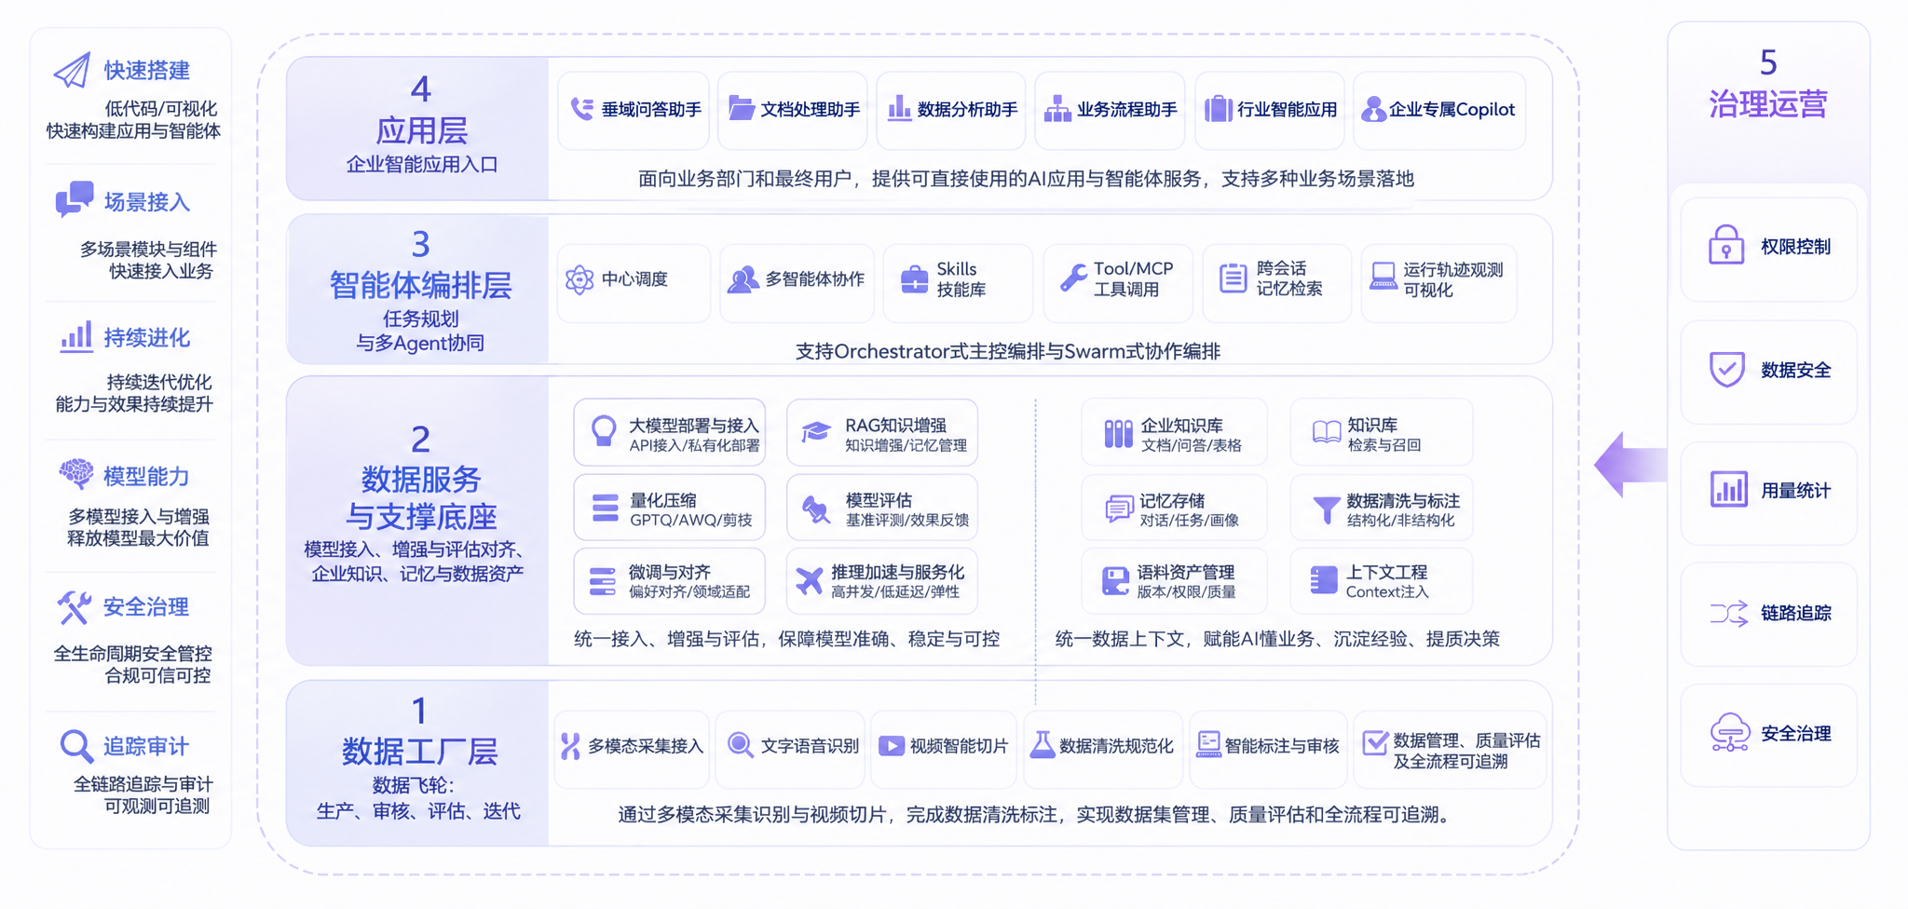Click the bar chart icon beside 持续进化

[x=76, y=336]
